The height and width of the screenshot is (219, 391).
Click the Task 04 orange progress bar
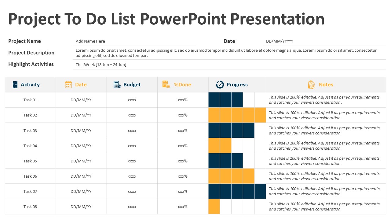[x=220, y=146]
